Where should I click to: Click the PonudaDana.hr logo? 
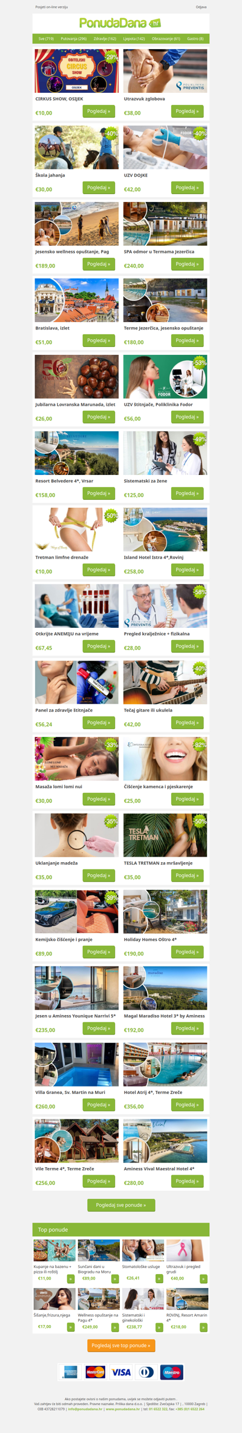coord(120,23)
